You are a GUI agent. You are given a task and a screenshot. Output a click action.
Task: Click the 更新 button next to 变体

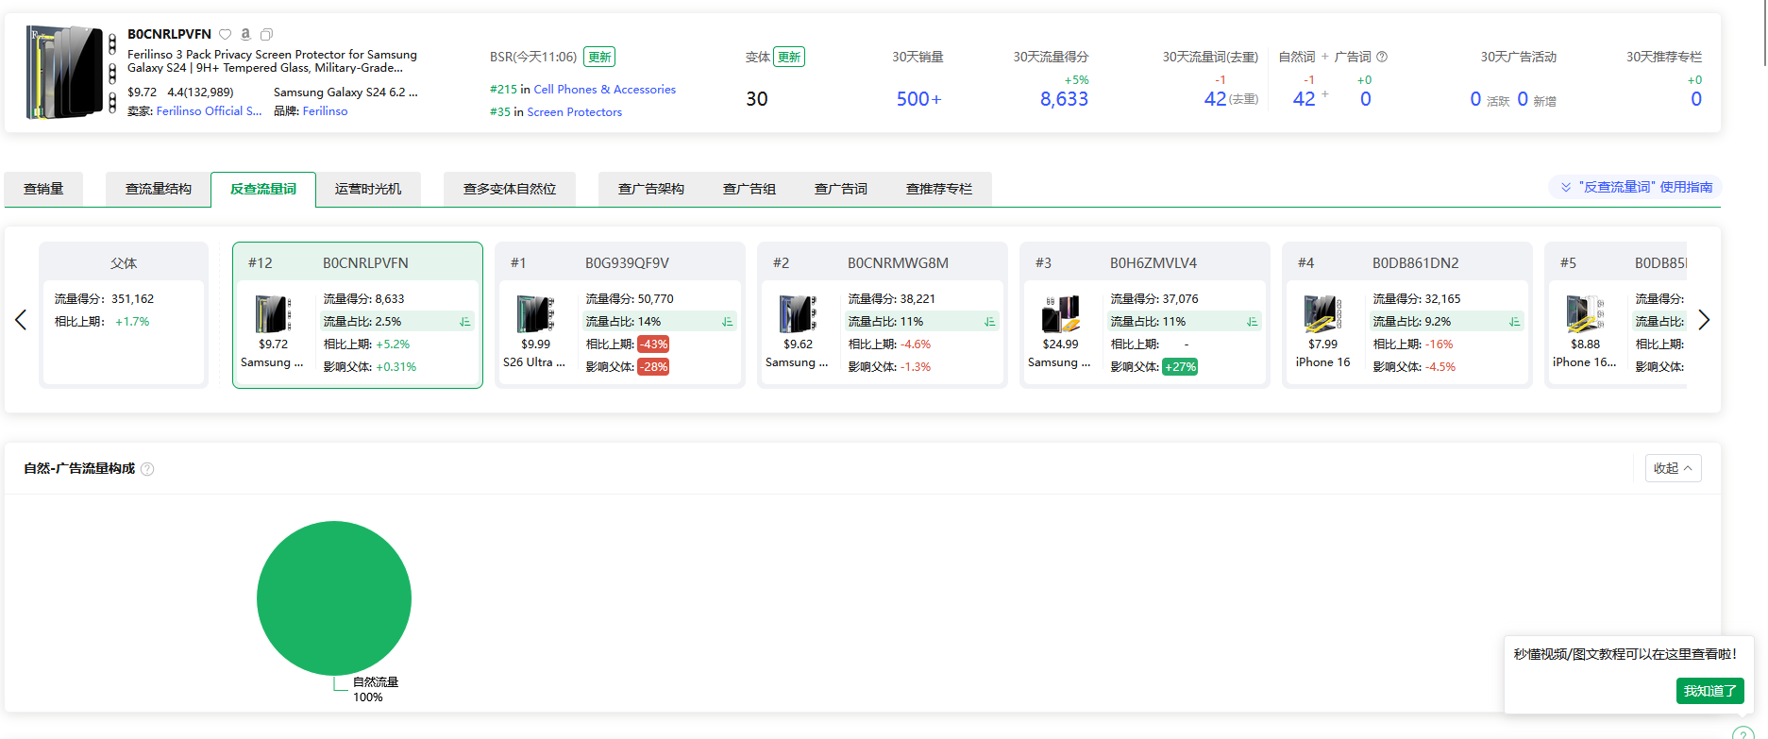789,57
